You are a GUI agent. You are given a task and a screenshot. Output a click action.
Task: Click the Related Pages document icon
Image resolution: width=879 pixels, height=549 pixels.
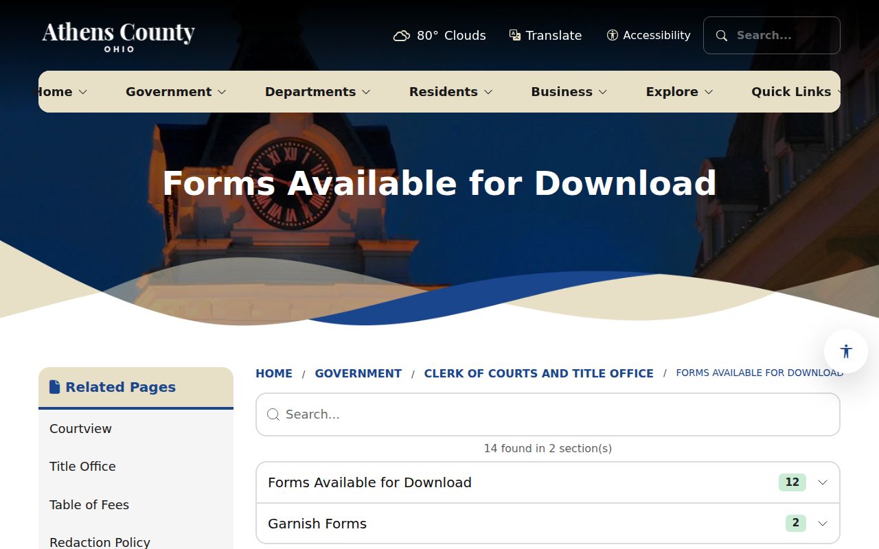55,387
